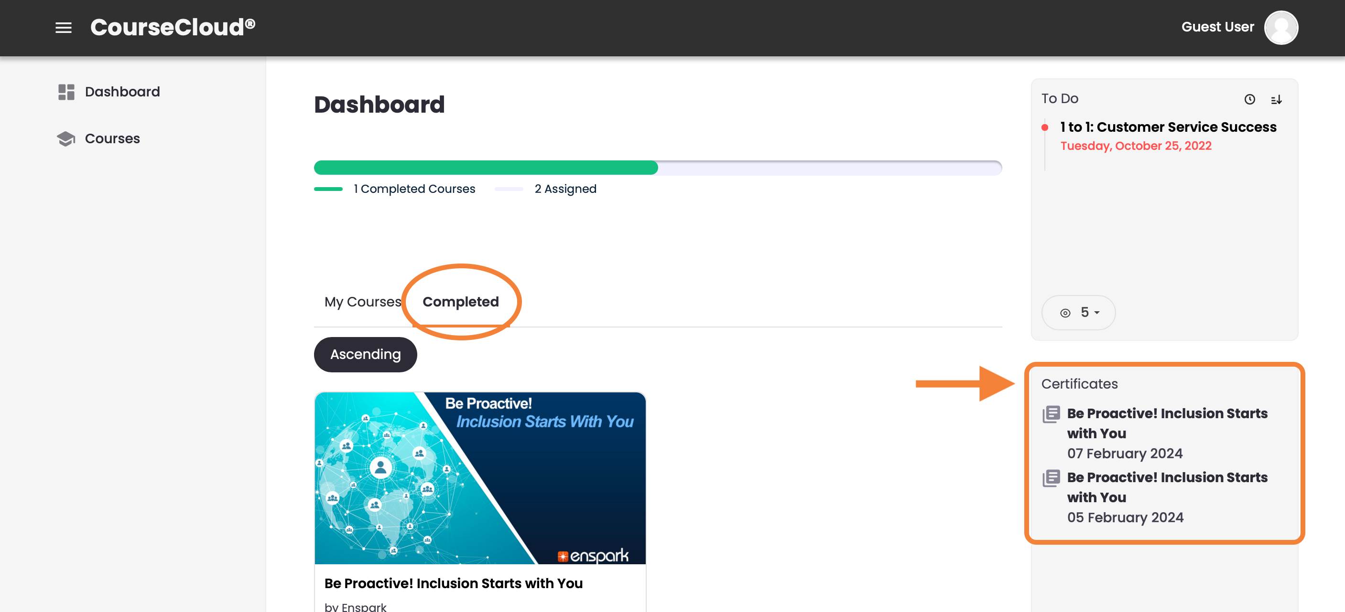This screenshot has width=1345, height=612.
Task: Toggle the red status dot on Customer Service Success task
Action: 1045,127
